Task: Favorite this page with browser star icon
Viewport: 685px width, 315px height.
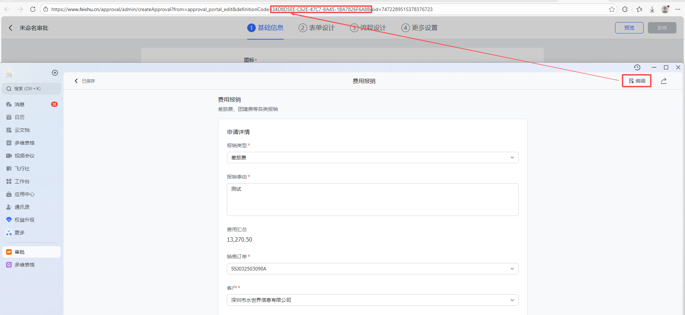Action: [612, 9]
